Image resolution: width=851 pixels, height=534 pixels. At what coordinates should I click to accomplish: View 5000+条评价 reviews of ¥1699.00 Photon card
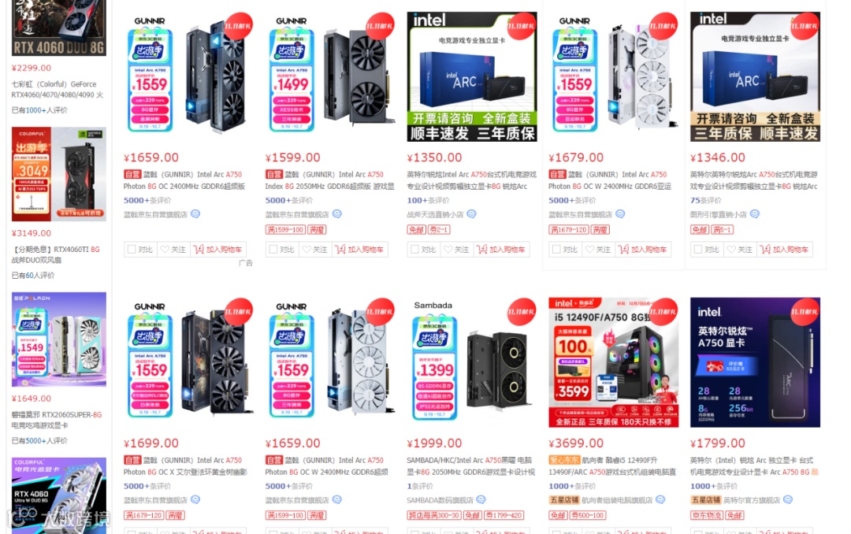coord(147,486)
